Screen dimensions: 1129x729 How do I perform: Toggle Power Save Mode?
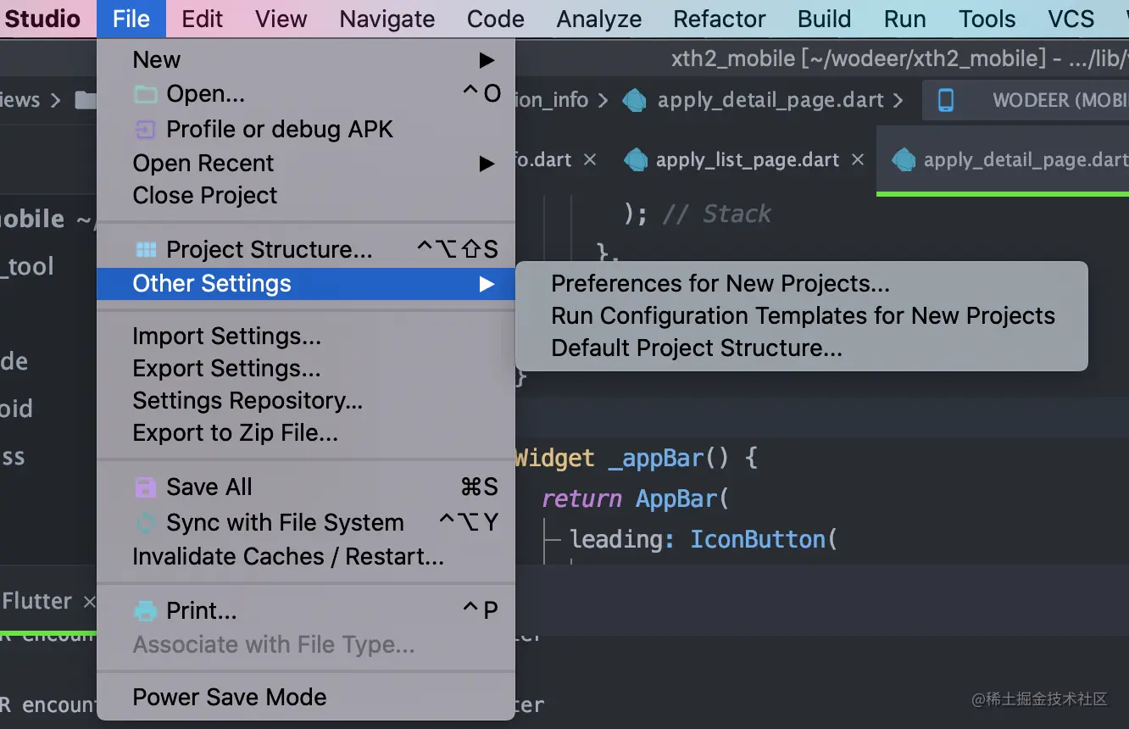click(230, 698)
